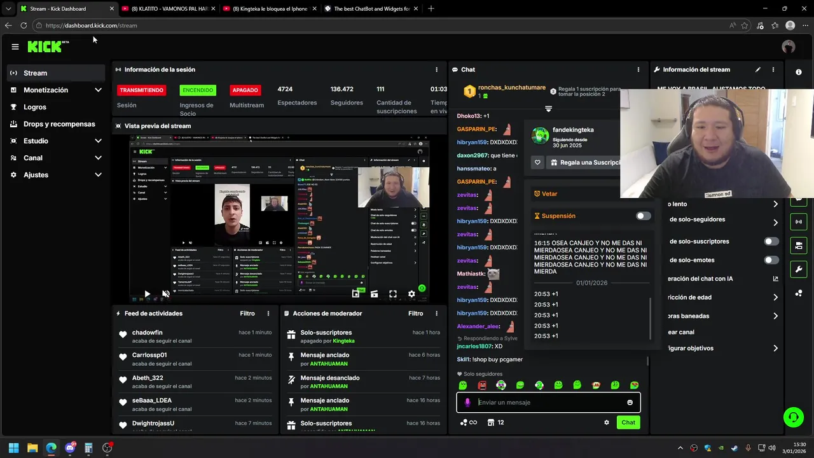Open new browser tab with plus

431,9
